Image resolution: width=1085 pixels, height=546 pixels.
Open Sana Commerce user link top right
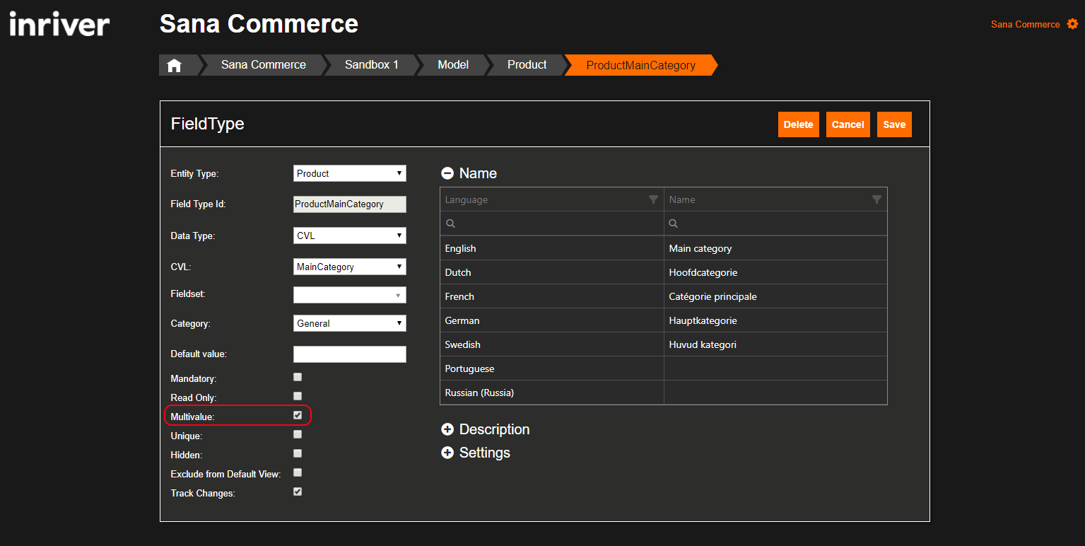click(1025, 24)
